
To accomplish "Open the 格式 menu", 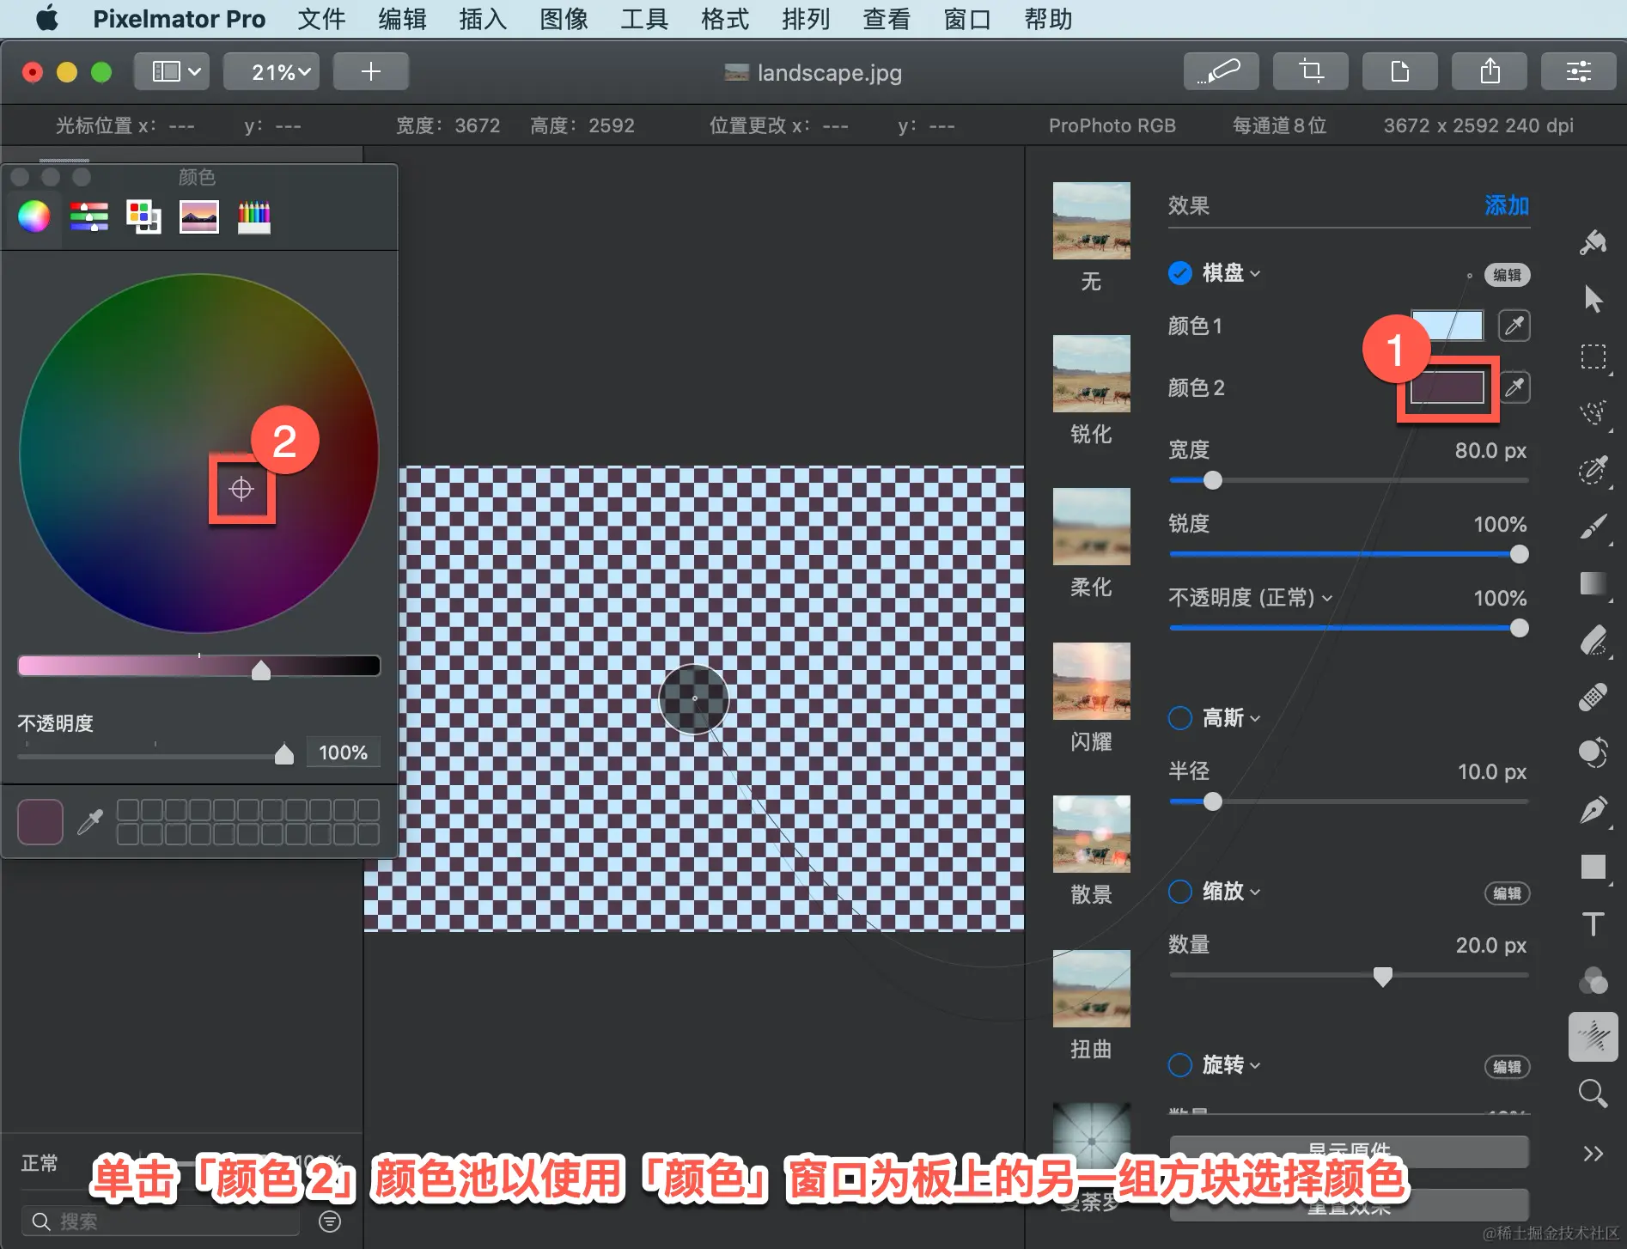I will [x=725, y=19].
